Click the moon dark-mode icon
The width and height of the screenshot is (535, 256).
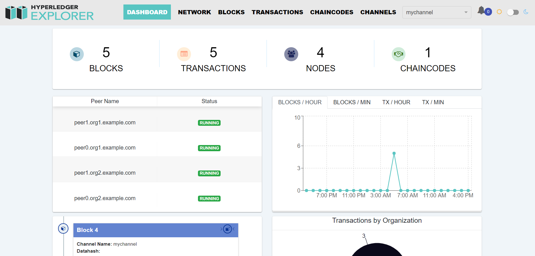click(x=526, y=12)
